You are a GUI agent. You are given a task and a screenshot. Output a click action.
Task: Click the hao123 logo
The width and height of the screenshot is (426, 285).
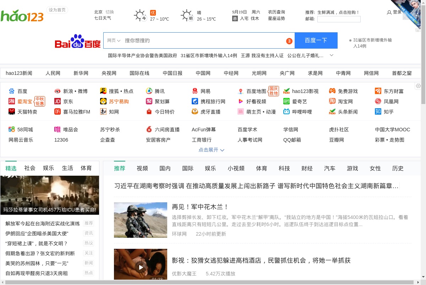(x=22, y=16)
